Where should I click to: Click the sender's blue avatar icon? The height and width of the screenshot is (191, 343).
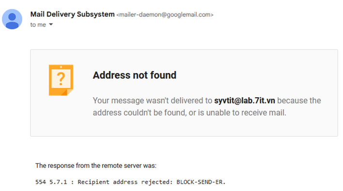(x=12, y=19)
